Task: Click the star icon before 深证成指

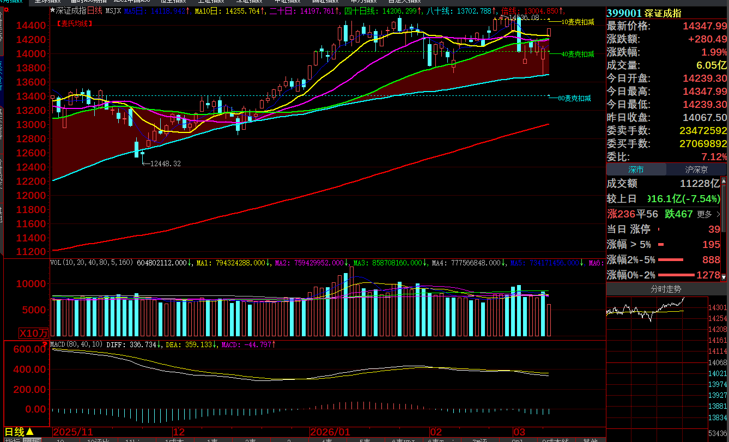Action: tap(52, 10)
